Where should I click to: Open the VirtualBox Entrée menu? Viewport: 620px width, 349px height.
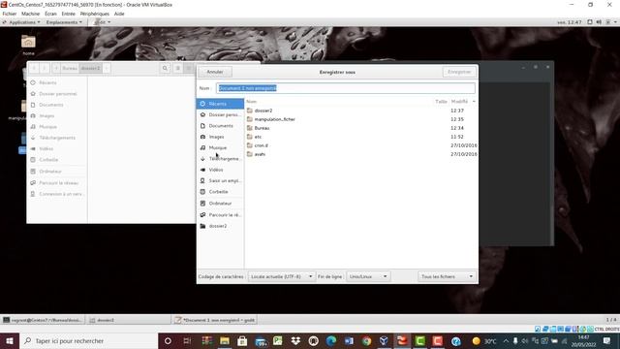point(68,14)
